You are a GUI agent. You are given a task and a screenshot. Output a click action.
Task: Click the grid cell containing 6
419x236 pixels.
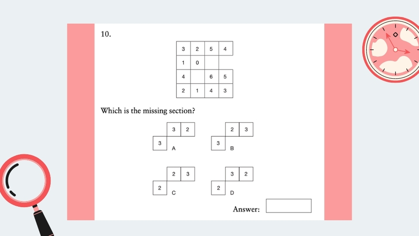pos(211,76)
